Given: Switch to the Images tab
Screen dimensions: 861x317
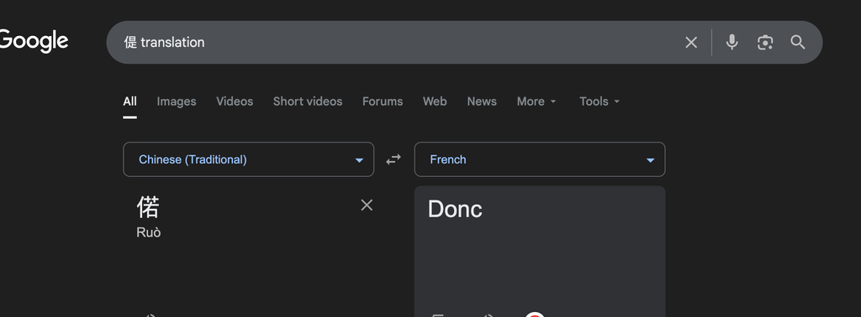Looking at the screenshot, I should click(177, 101).
